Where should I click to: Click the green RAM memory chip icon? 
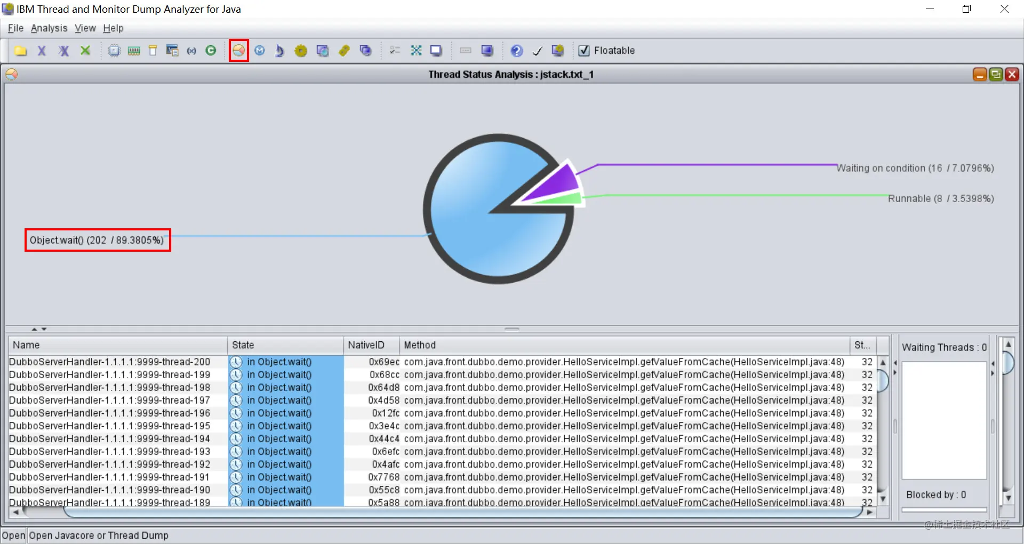[134, 51]
